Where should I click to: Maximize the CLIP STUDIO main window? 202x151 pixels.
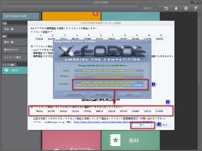coord(195,2)
